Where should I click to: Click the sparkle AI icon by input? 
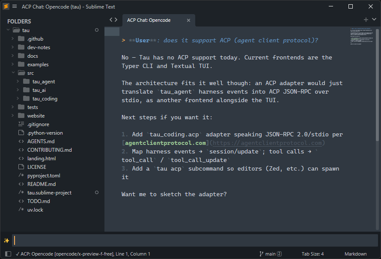click(x=6, y=241)
